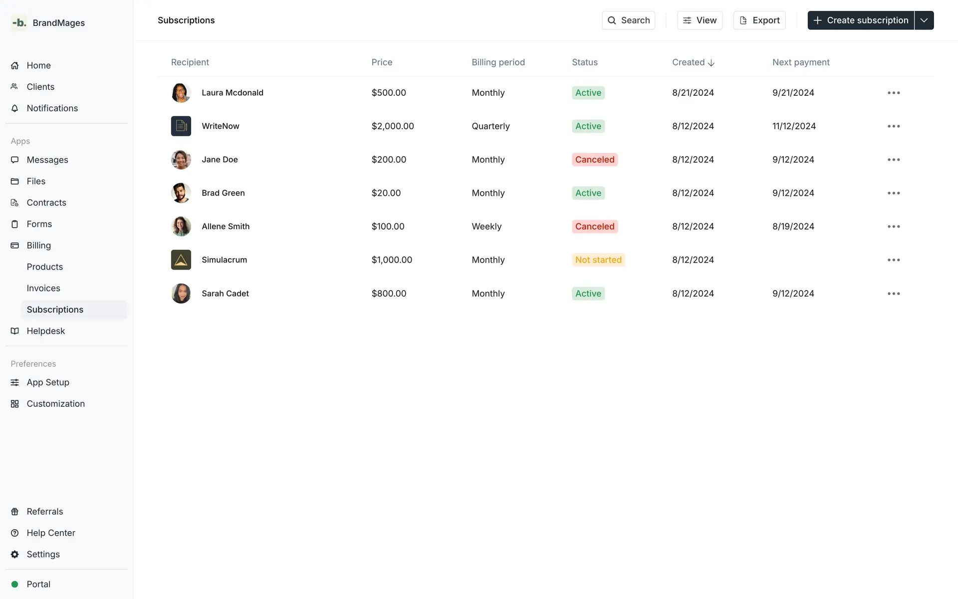958x599 pixels.
Task: Click Simulacrum's avatar thumbnail
Action: tap(181, 260)
